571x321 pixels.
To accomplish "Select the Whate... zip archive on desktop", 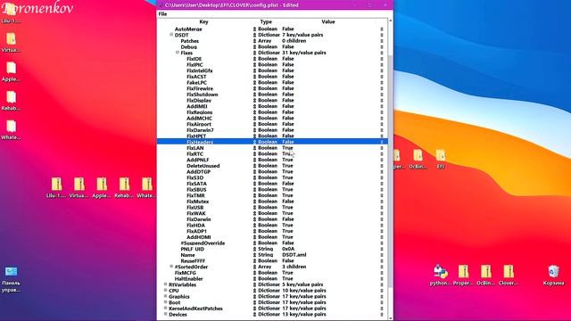I will coord(146,188).
